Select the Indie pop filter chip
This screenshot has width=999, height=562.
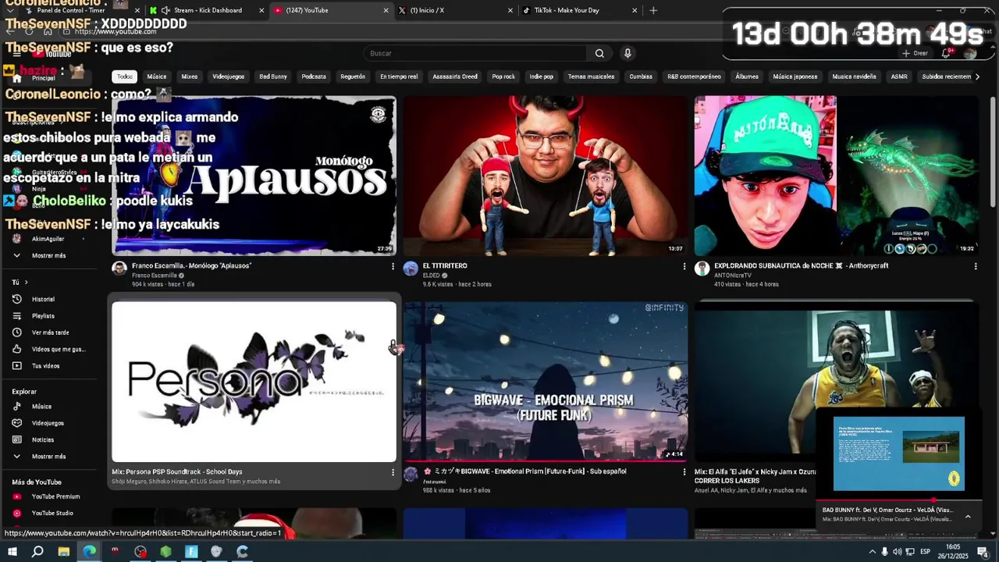tap(541, 76)
